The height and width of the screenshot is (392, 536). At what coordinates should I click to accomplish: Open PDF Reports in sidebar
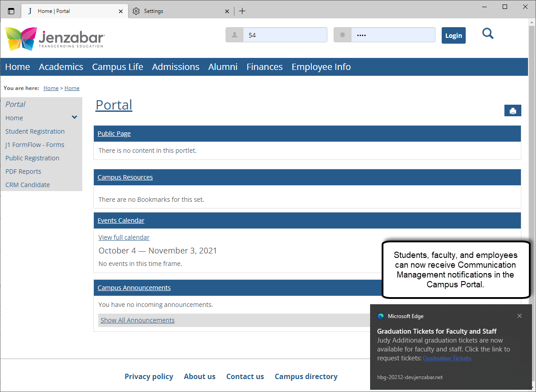pyautogui.click(x=23, y=171)
